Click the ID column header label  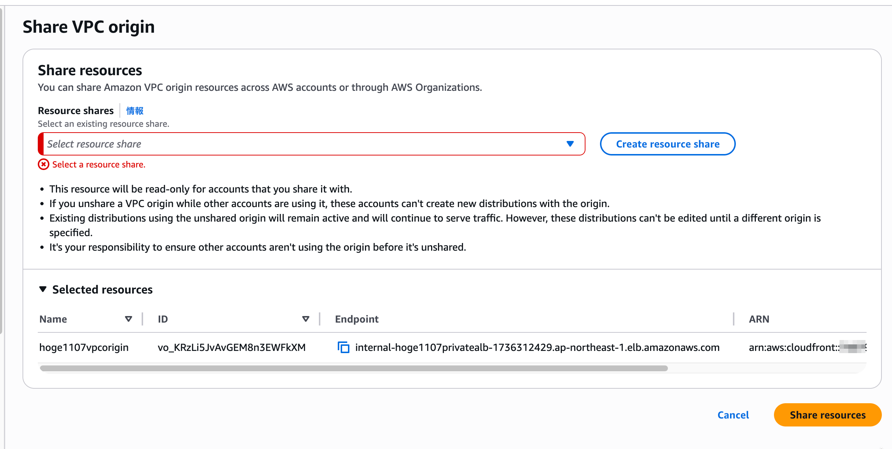tap(163, 319)
